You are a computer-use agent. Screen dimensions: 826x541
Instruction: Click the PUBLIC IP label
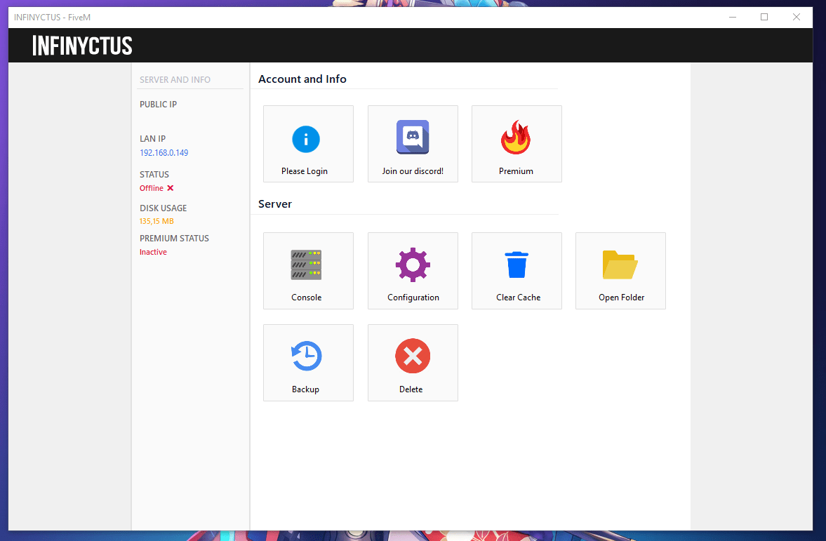[158, 105]
